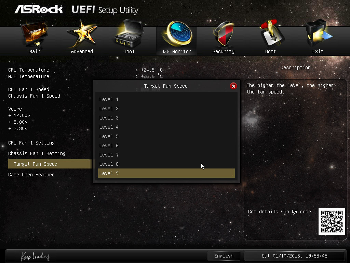Viewport: 350px width, 263px height.
Task: Click the Chassis Fan 1 Speed label
Action: coord(34,96)
